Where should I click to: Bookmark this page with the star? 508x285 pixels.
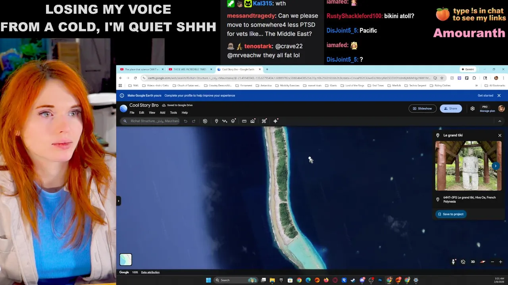point(442,78)
